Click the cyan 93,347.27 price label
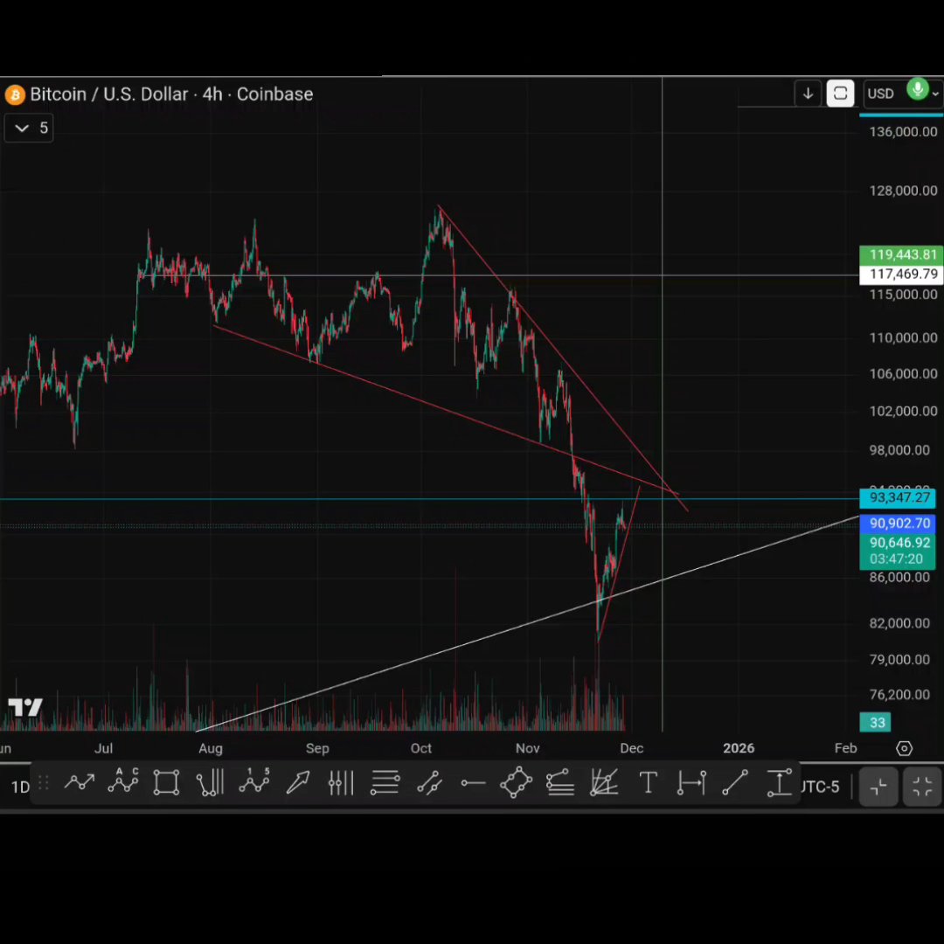 tap(898, 498)
